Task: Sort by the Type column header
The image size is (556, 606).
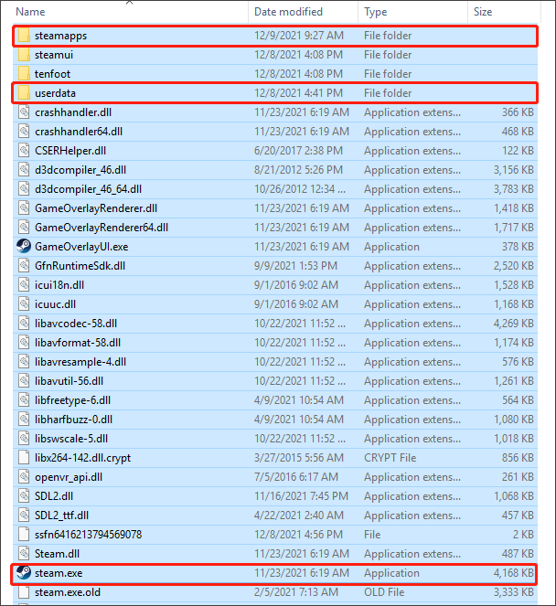Action: (376, 12)
